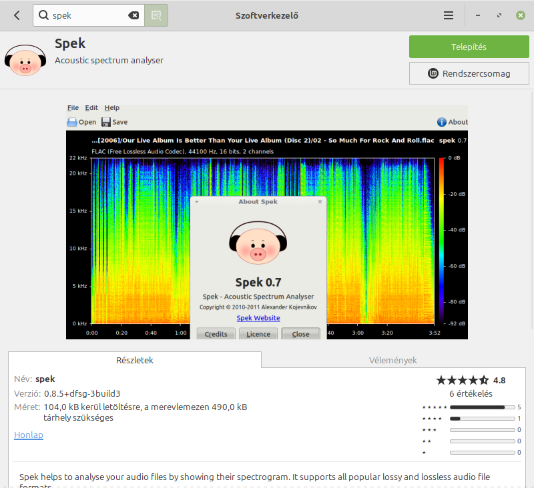Open the hamburger menu

[449, 15]
